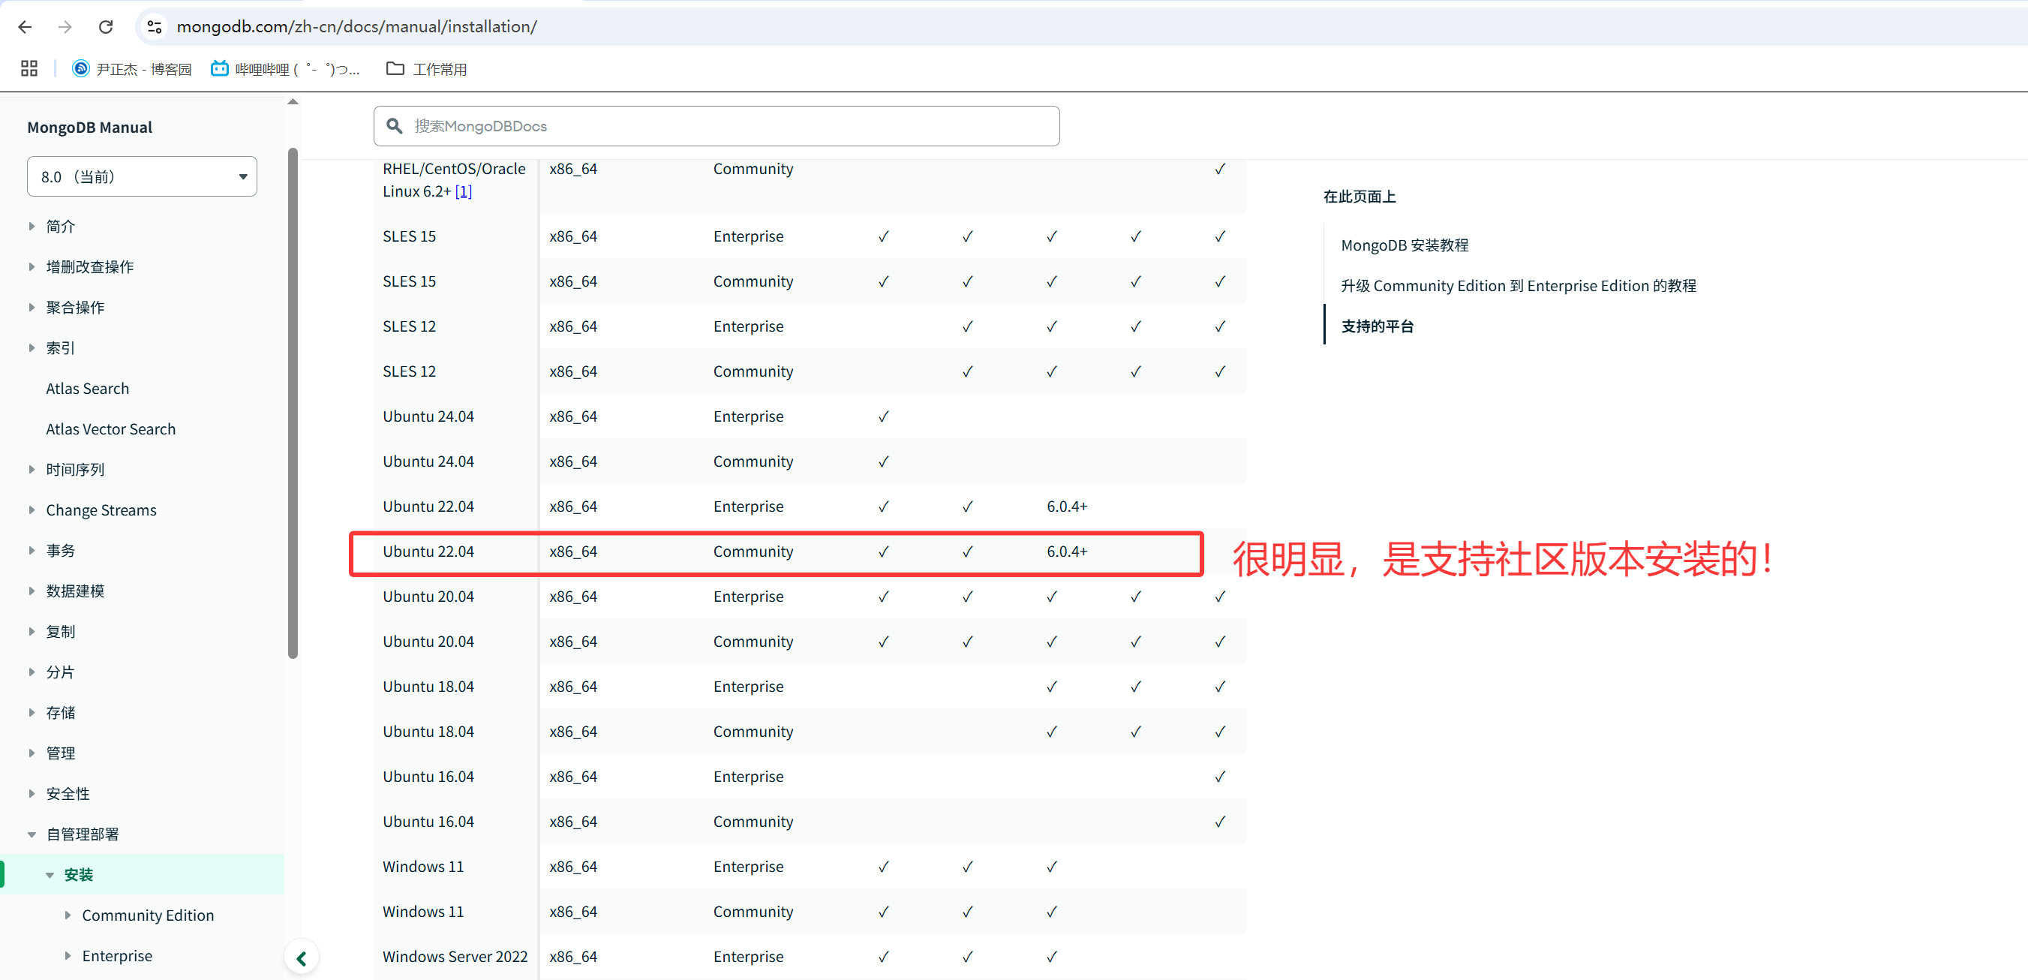Follow the [1] footnote link
Image resolution: width=2028 pixels, height=980 pixels.
(463, 191)
